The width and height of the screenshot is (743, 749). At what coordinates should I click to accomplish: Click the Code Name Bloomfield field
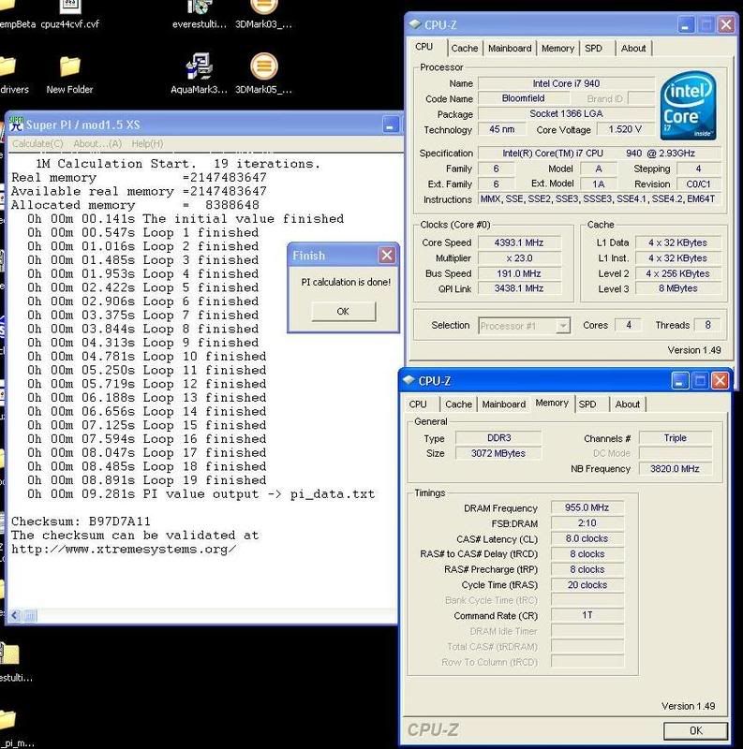click(524, 98)
